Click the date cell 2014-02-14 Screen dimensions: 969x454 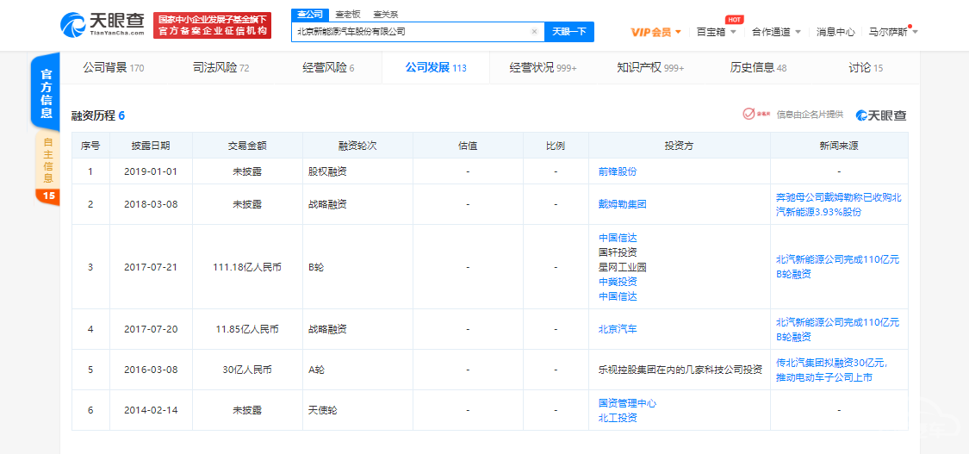click(152, 410)
